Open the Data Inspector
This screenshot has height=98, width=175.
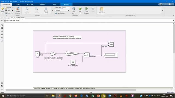(x=102, y=10)
